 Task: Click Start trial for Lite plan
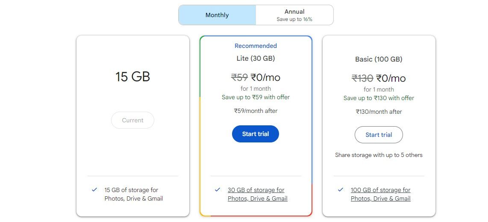coord(256,134)
